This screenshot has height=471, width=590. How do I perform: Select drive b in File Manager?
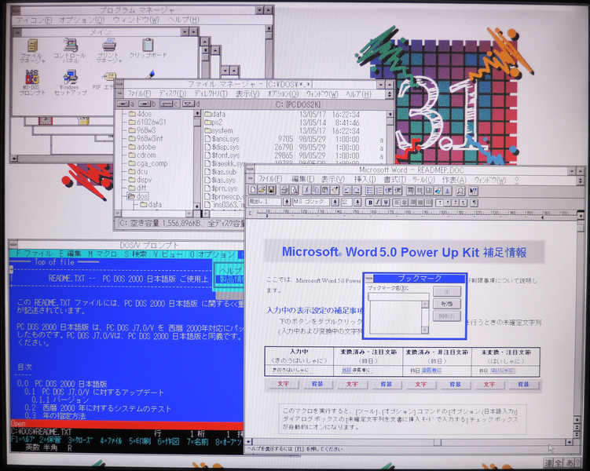[x=147, y=104]
